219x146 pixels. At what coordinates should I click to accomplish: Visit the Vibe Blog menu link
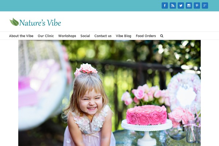(124, 36)
